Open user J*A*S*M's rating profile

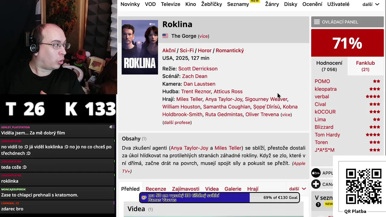pyautogui.click(x=324, y=150)
